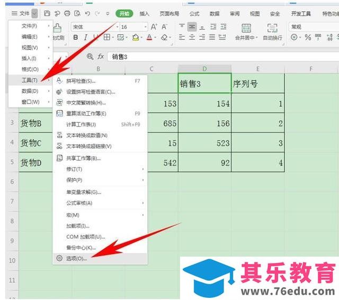Image resolution: width=339 pixels, height=300 pixels.
Task: Choose 选项(O)... at submenu bottom
Action: tap(100, 258)
